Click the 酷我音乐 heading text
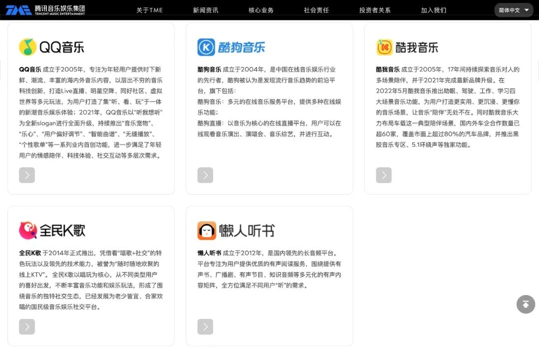 417,47
